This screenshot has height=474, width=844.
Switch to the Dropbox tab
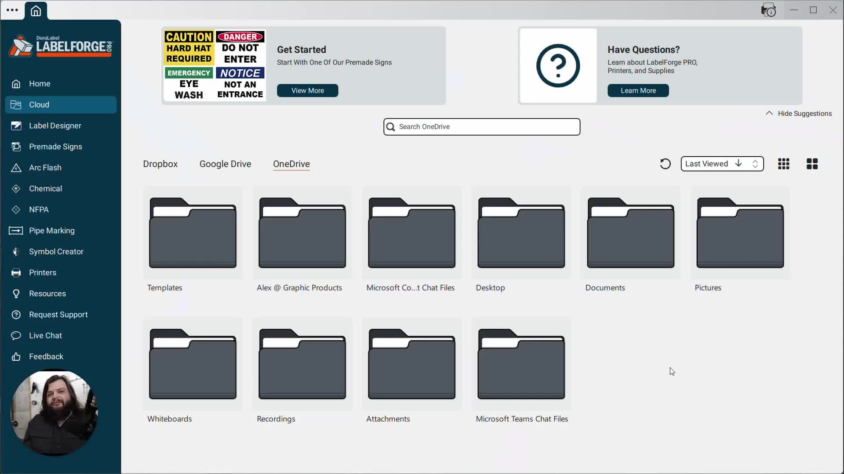pyautogui.click(x=160, y=164)
